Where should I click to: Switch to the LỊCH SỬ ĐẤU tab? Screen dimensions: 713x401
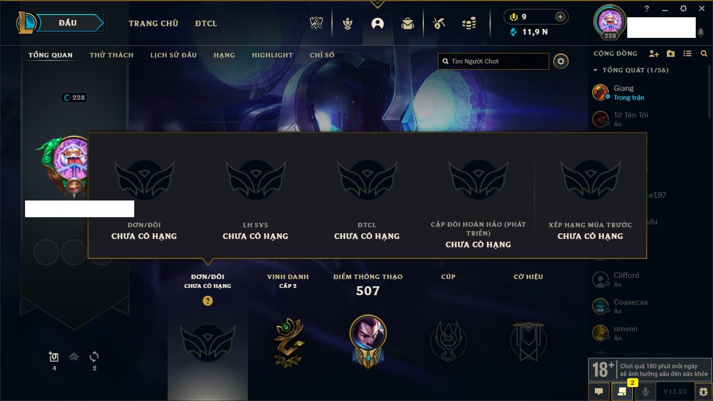click(173, 55)
